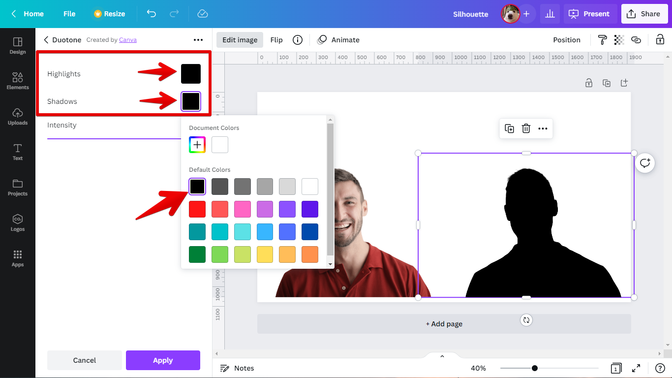Open the Elements sidebar tab
Viewport: 672px width, 378px height.
(x=18, y=81)
